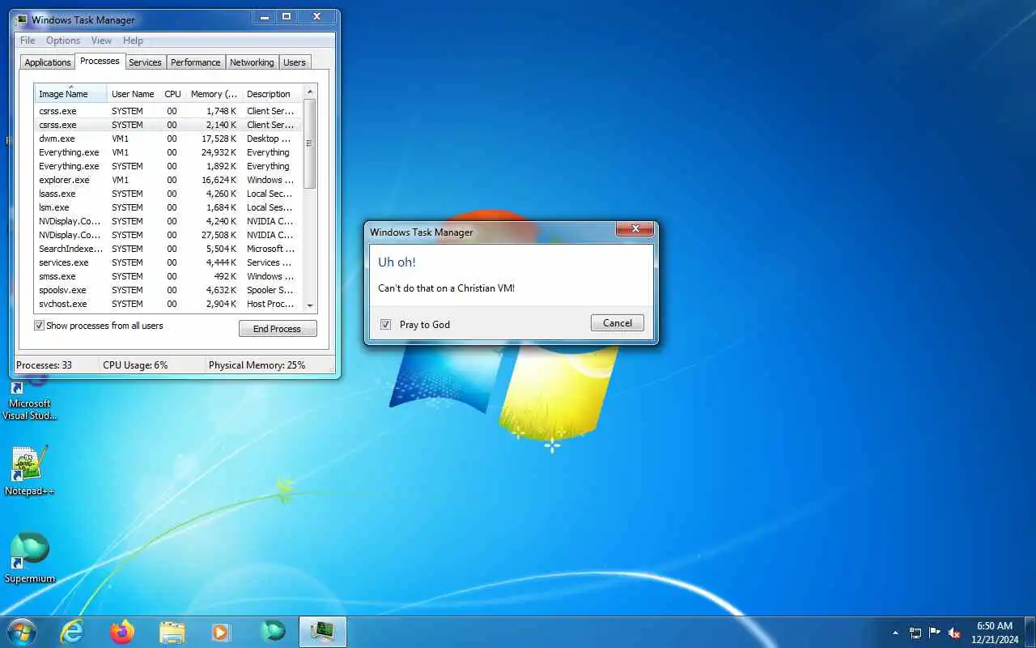Sort processes by User Name column
The image size is (1036, 648).
(x=133, y=94)
